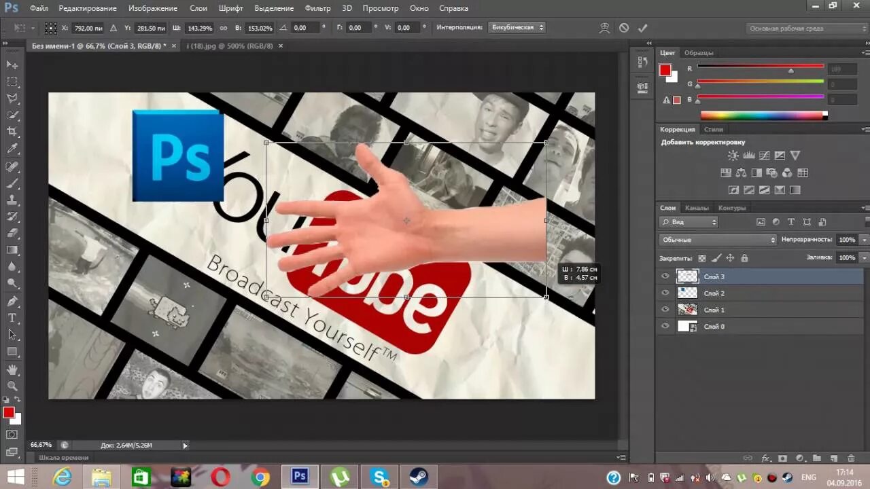This screenshot has height=489, width=870.
Task: Open the layer filter Вид dropdown
Action: tap(689, 222)
